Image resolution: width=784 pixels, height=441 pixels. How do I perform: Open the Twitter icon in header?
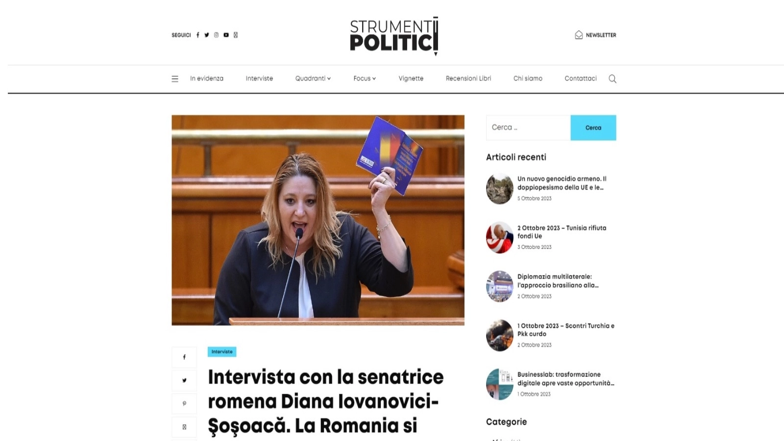point(207,35)
